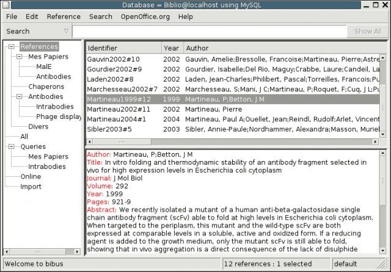Open the Search menu in menu bar

(x=100, y=16)
